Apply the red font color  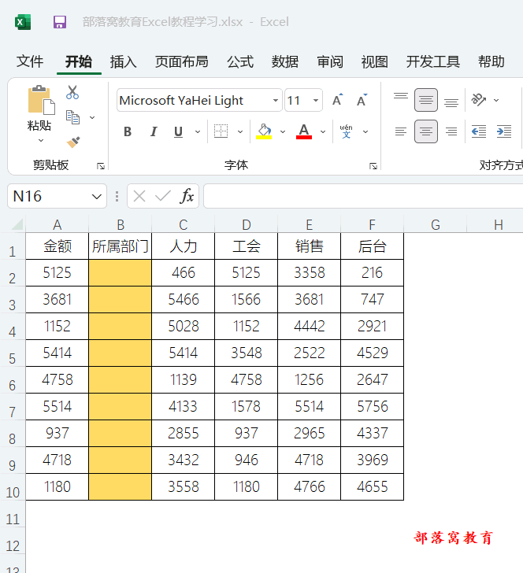[304, 131]
